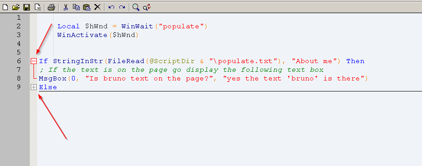
Task: Click the "About me" string
Action: coord(314,61)
